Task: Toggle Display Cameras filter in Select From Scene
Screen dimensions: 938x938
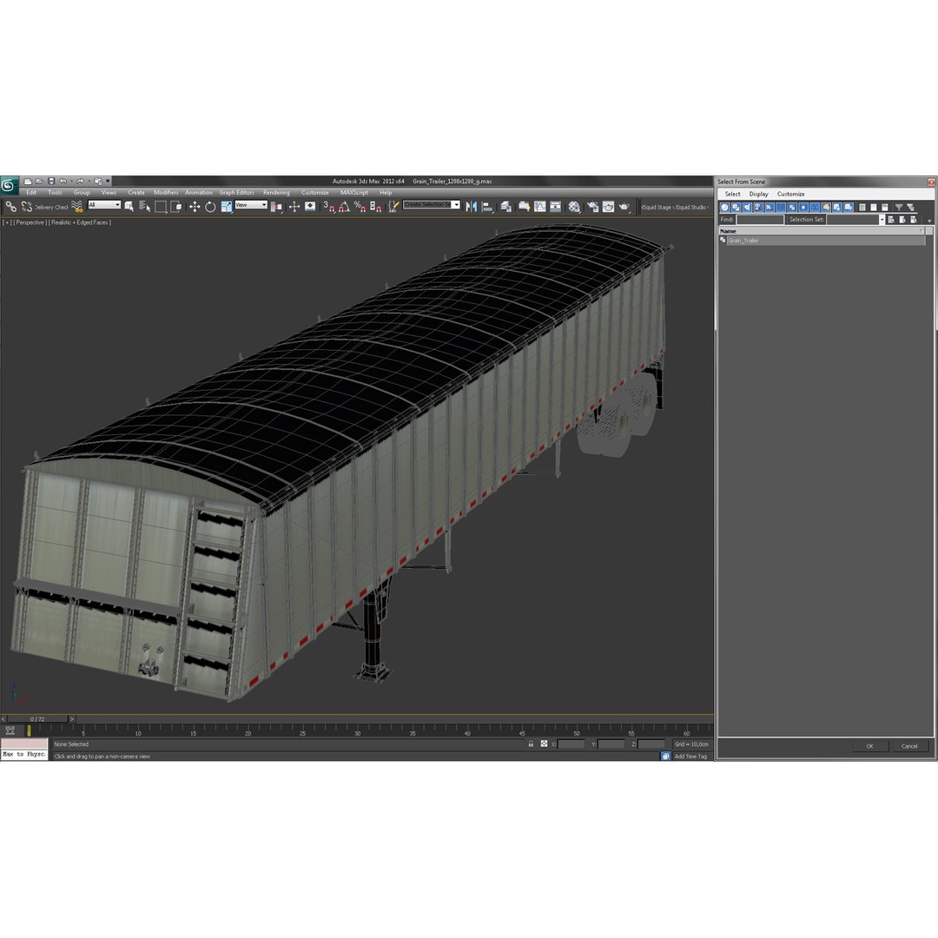Action: point(758,207)
